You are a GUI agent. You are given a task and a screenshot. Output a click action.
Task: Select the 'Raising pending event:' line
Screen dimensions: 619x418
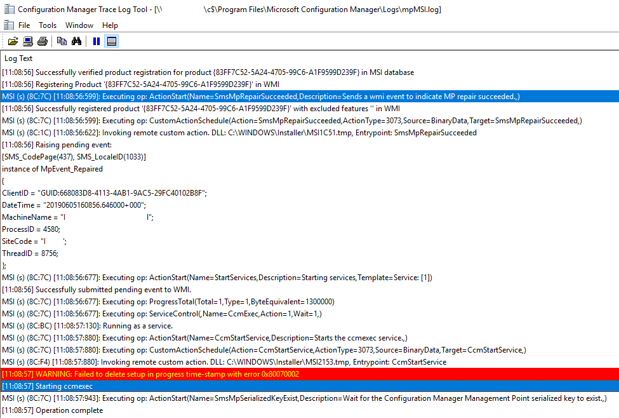(310, 145)
